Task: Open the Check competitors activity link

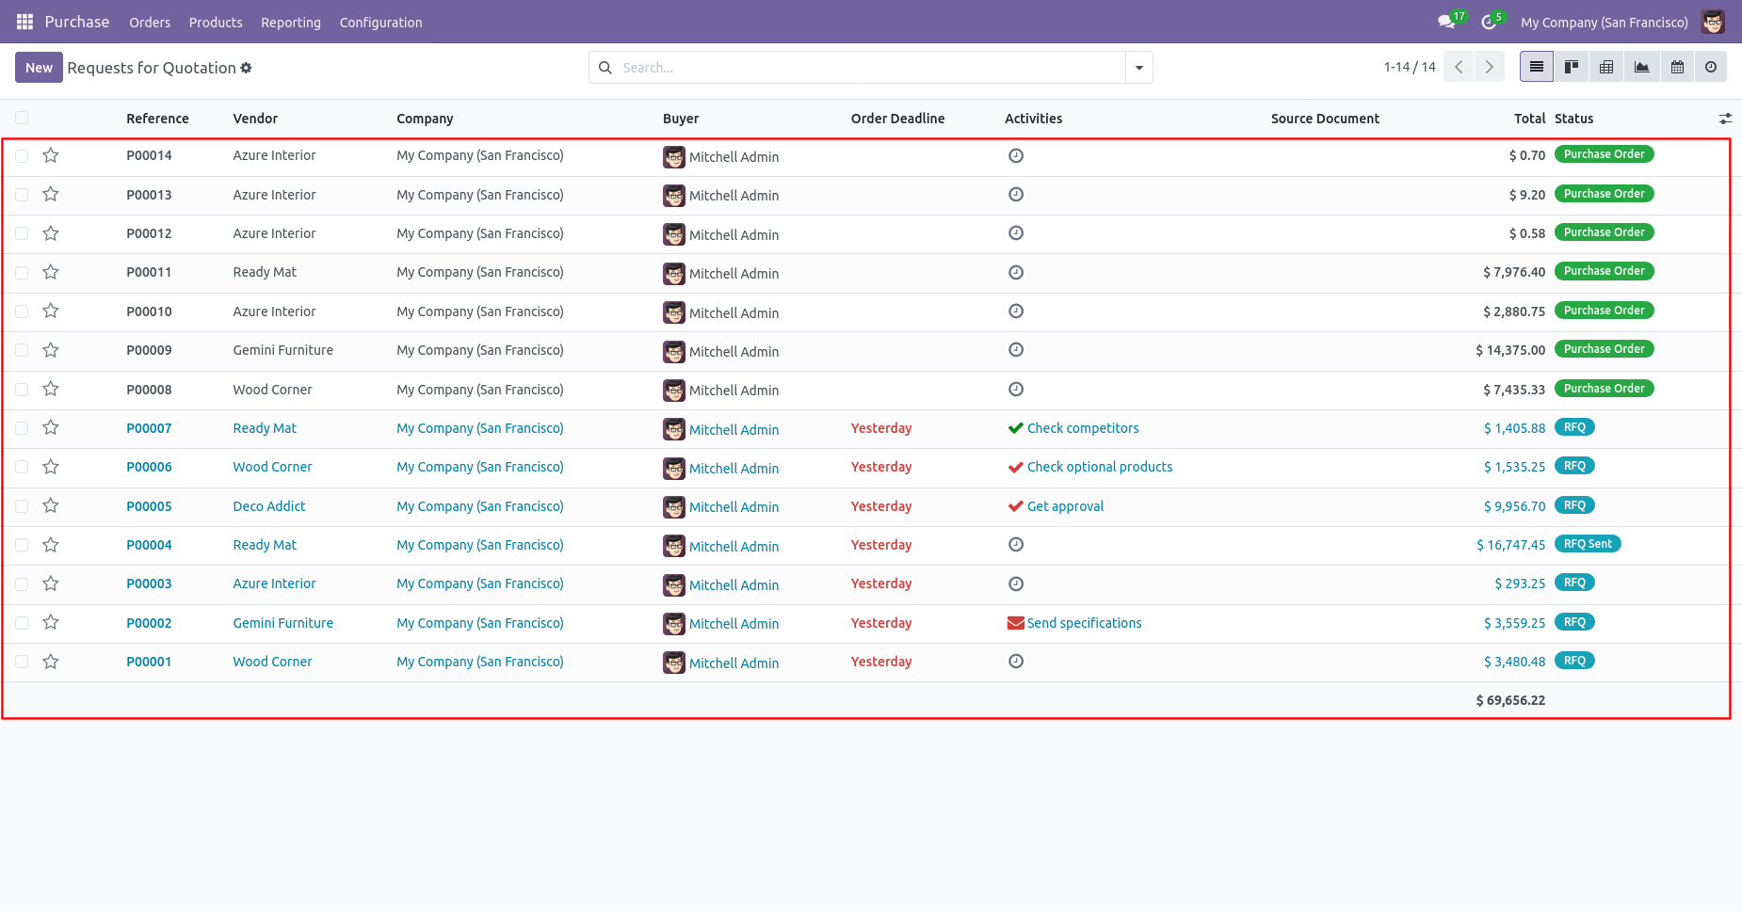Action: 1083,428
